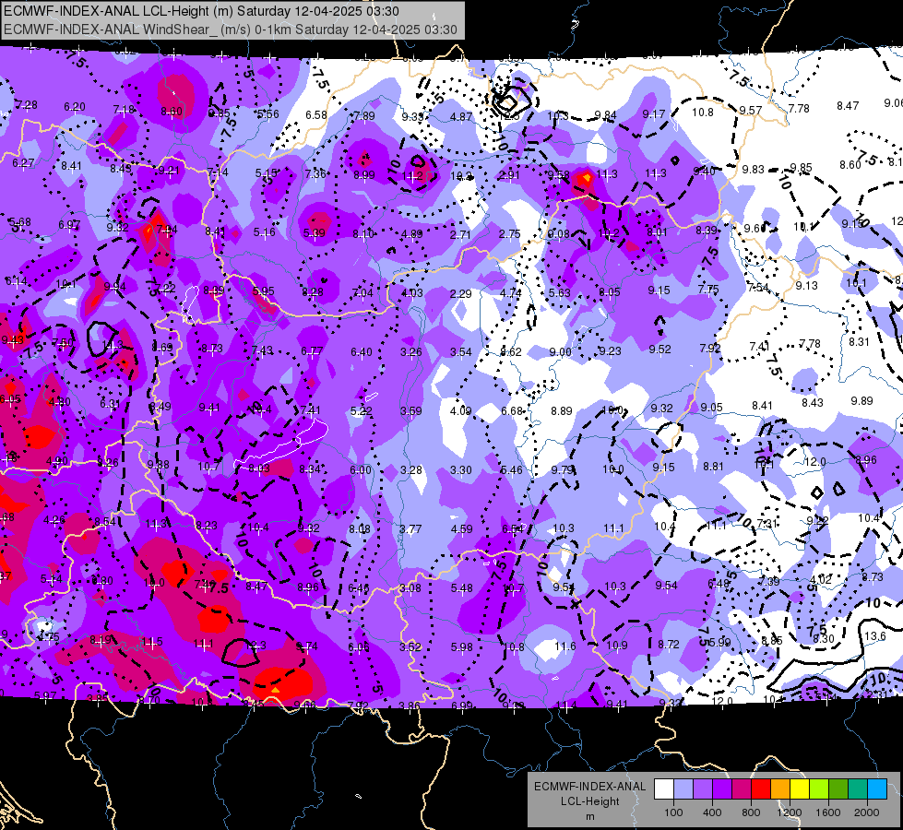Click the grid value '5.68'
This screenshot has height=830, width=903.
20,221
